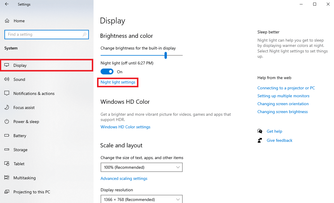Select the Tablet settings icon
The image size is (334, 203).
(6, 163)
